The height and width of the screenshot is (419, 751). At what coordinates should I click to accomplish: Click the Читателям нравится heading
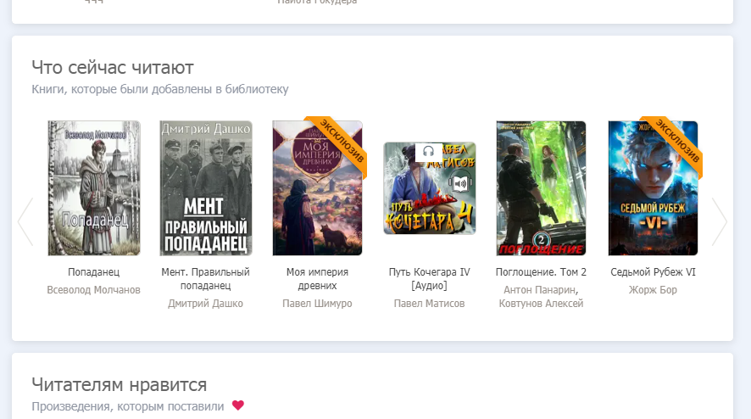(x=120, y=384)
